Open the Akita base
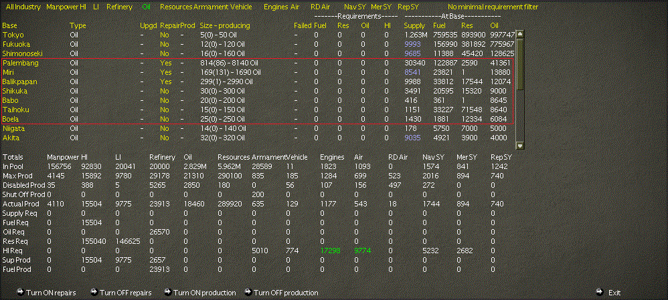Viewport: 668px width, 300px height. point(11,138)
